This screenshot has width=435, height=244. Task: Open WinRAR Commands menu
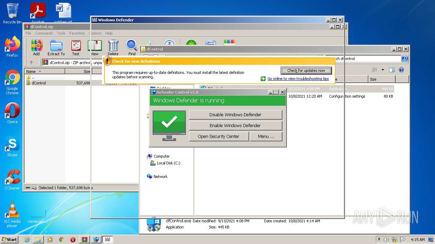(44, 33)
